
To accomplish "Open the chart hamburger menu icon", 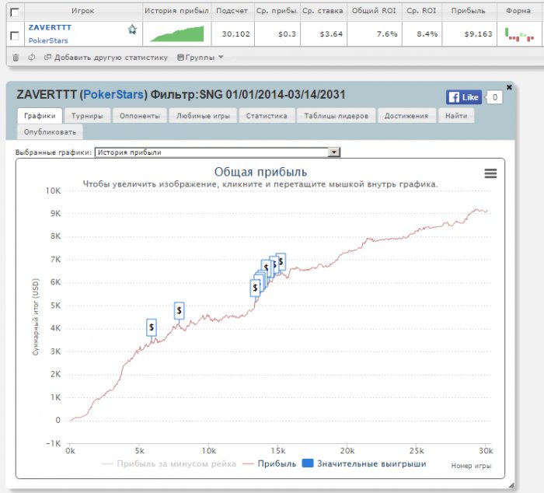I will click(x=490, y=173).
